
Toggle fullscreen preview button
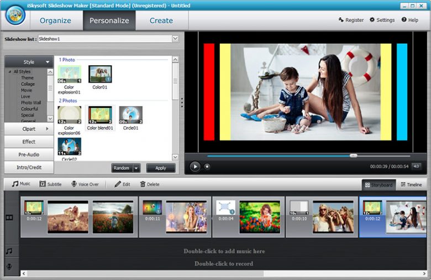[x=416, y=166]
